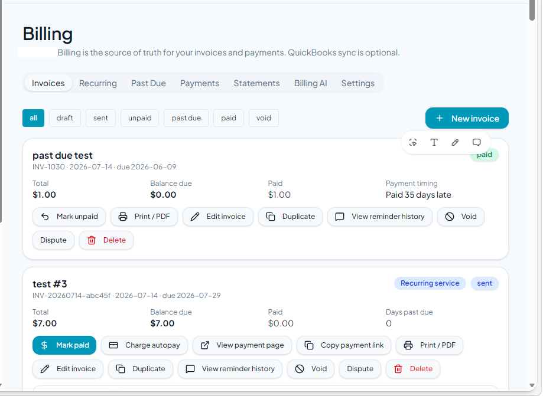The width and height of the screenshot is (543, 396).
Task: Filter invoices by sent
Action: [100, 118]
